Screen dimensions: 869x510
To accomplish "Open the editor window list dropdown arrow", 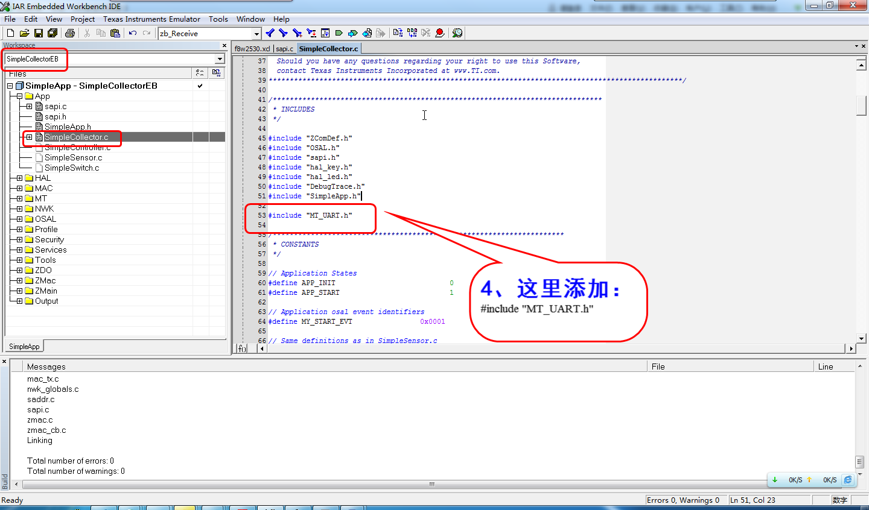I will pos(856,46).
